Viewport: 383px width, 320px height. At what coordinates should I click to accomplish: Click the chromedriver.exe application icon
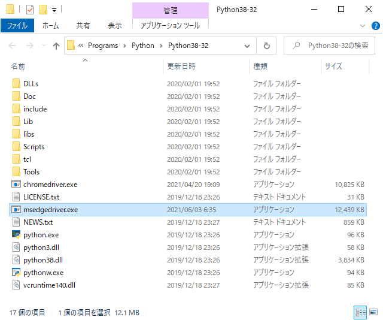(16, 184)
